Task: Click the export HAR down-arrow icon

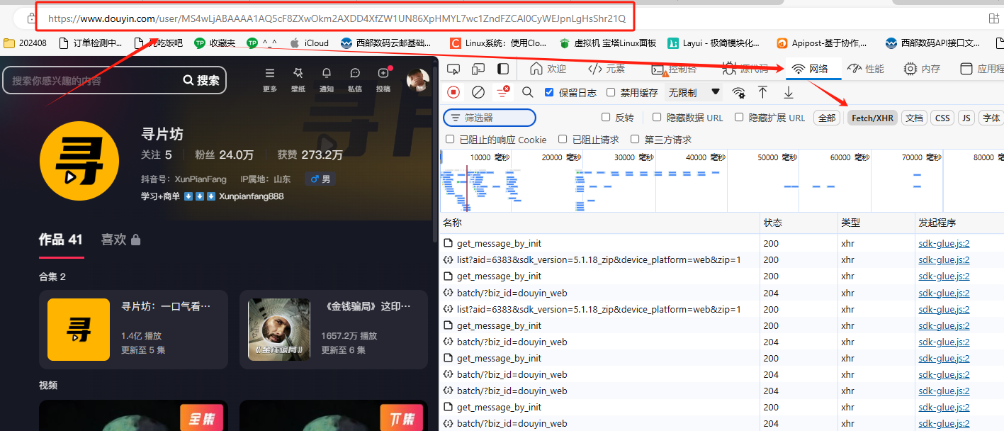Action: coord(788,92)
